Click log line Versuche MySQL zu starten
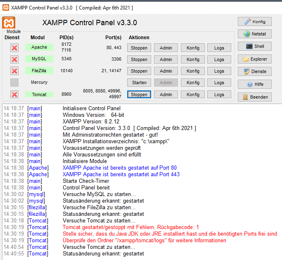Screen dimensions: 282x260 click(99, 194)
